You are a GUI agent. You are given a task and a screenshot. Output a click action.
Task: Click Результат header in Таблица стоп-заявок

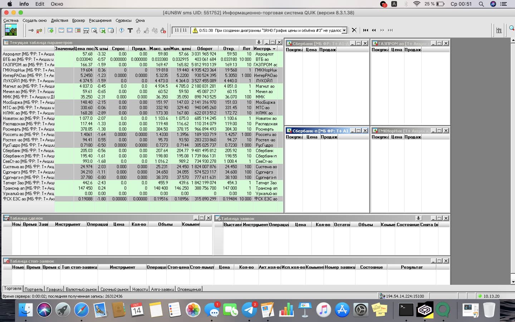412,267
